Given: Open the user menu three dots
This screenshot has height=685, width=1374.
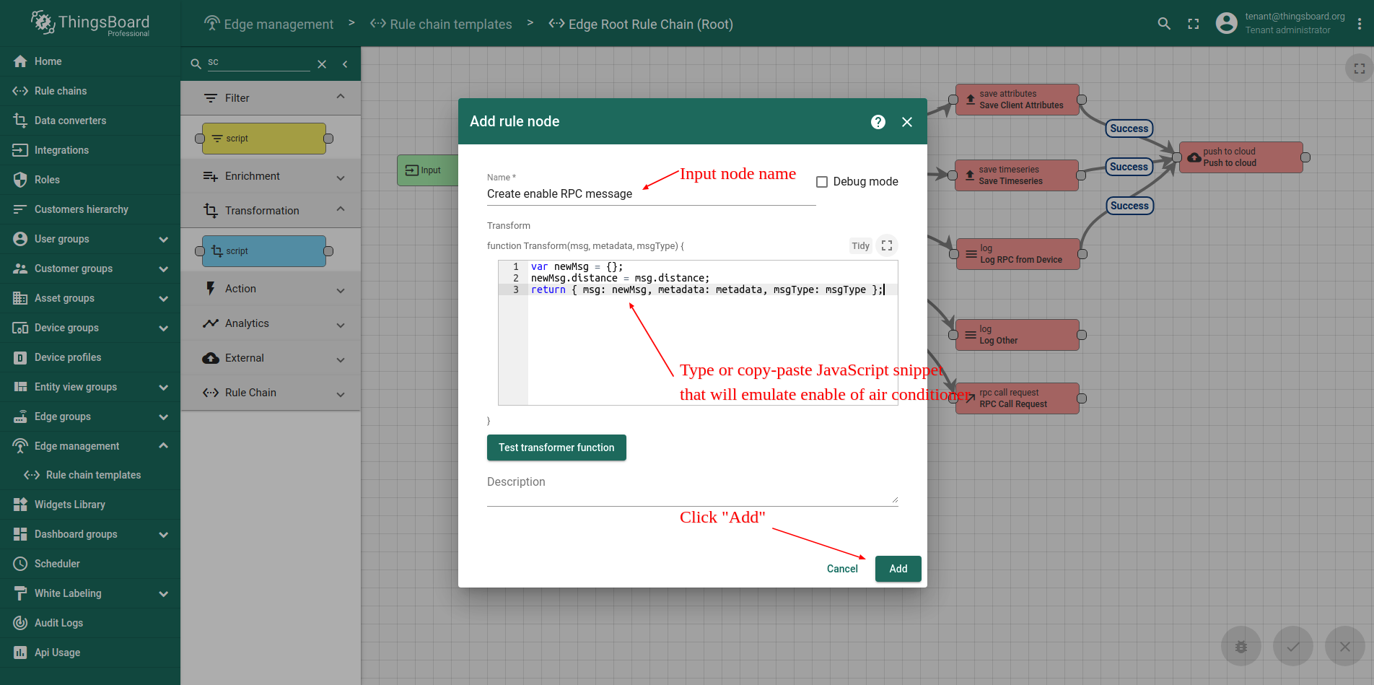Looking at the screenshot, I should (1359, 24).
